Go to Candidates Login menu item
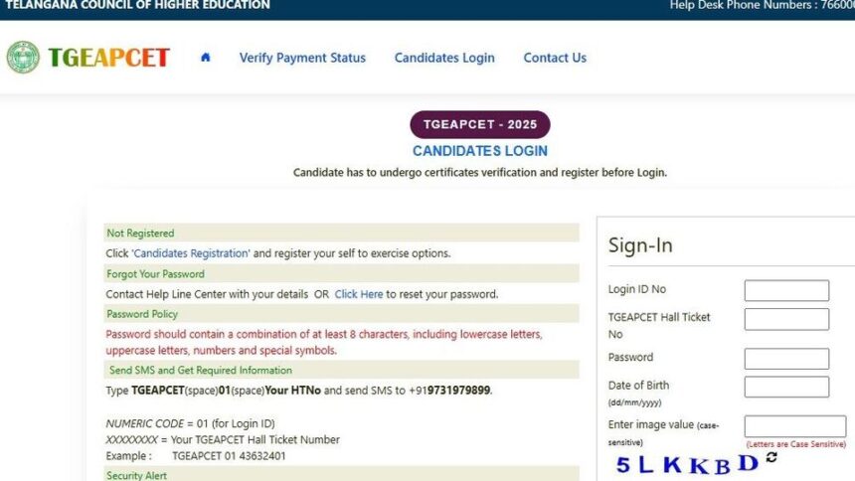 pyautogui.click(x=444, y=58)
